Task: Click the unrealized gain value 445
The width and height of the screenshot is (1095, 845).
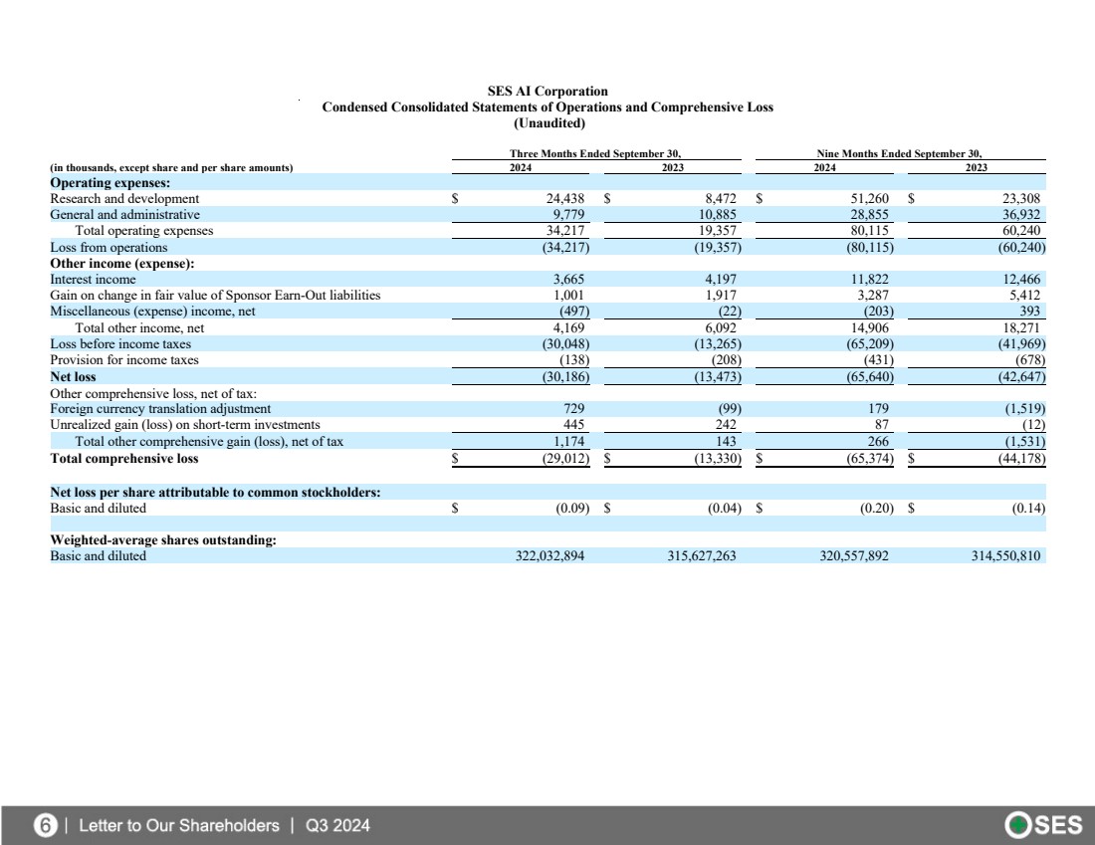Action: pos(573,425)
